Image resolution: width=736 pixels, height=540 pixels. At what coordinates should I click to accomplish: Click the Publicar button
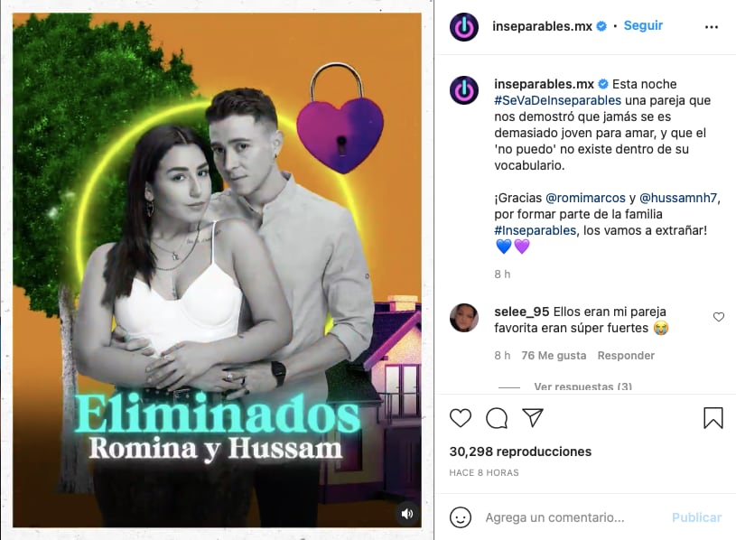pos(696,517)
